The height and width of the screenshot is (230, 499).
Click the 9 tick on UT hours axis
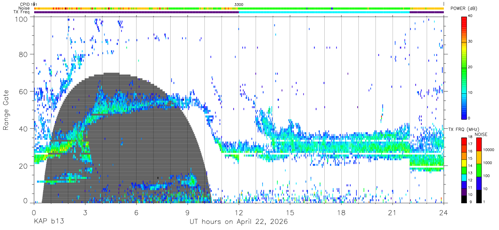187,213
